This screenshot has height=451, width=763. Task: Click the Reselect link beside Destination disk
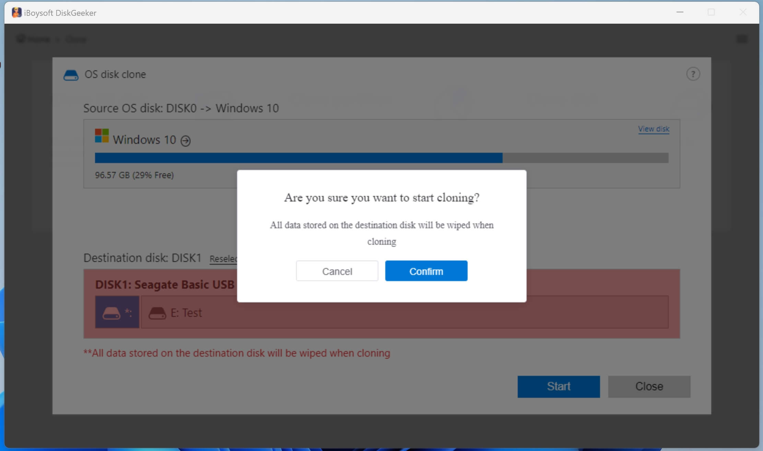(223, 259)
